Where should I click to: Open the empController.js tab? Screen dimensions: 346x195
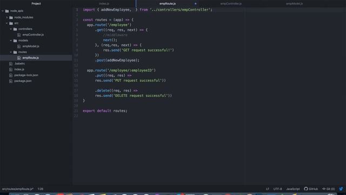tap(231, 4)
